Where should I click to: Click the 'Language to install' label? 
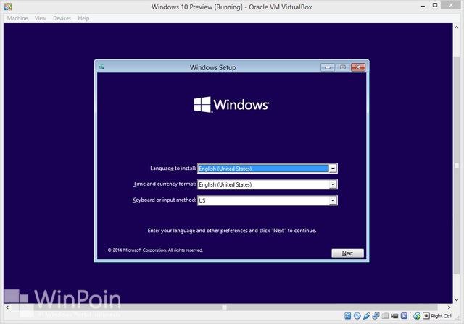click(x=173, y=169)
